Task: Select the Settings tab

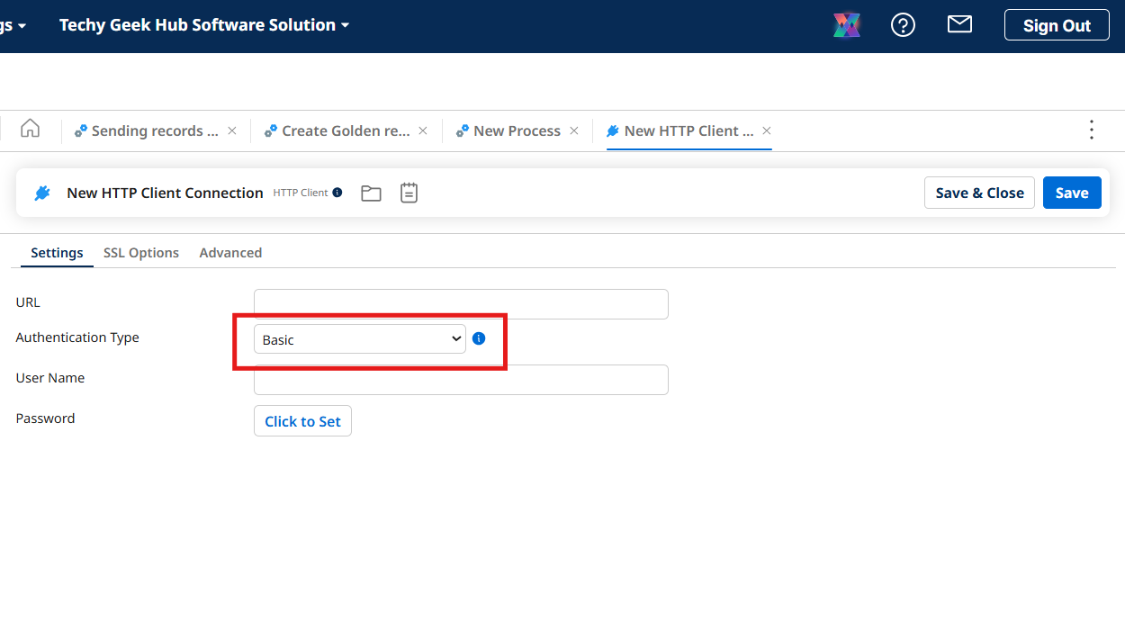Action: (57, 253)
